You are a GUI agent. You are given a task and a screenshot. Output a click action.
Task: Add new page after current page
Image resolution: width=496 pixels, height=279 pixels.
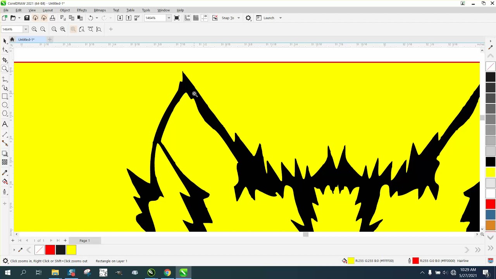[x=65, y=241]
